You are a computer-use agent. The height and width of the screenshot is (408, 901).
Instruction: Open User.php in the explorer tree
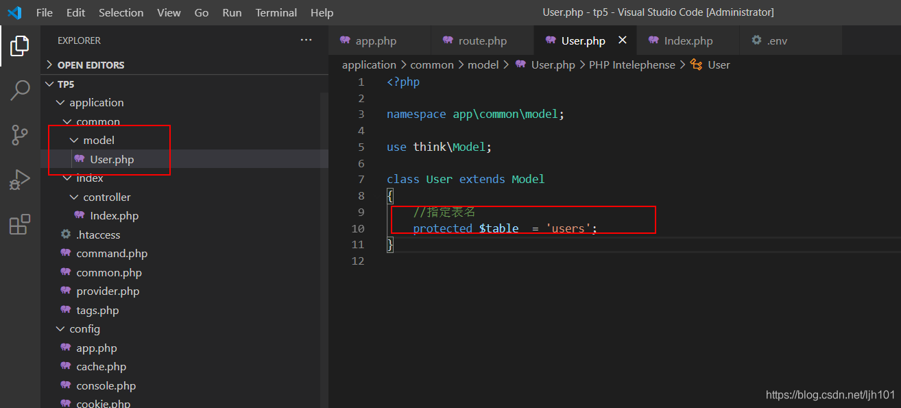[x=184, y=159]
